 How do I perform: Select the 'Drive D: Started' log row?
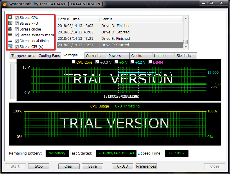(x=120, y=32)
